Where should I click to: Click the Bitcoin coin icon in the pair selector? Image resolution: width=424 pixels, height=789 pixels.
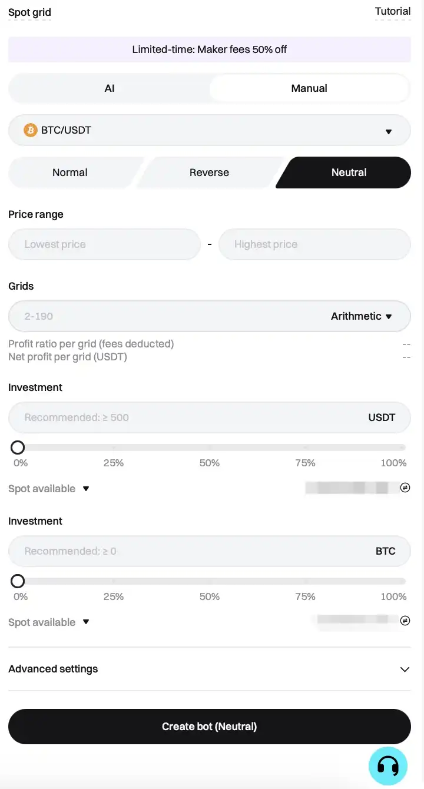point(30,130)
